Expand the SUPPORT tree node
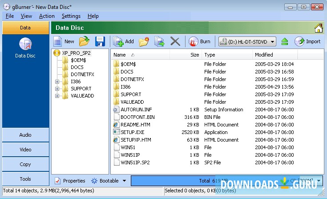327x199 pixels. point(57,89)
